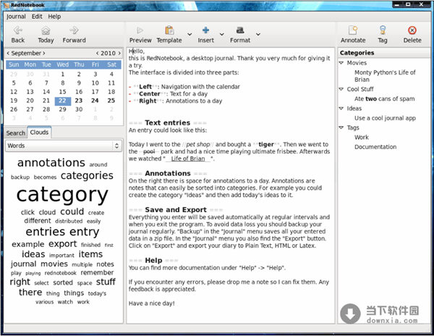The width and height of the screenshot is (434, 336).
Task: Open the Help menu
Action: 54,17
